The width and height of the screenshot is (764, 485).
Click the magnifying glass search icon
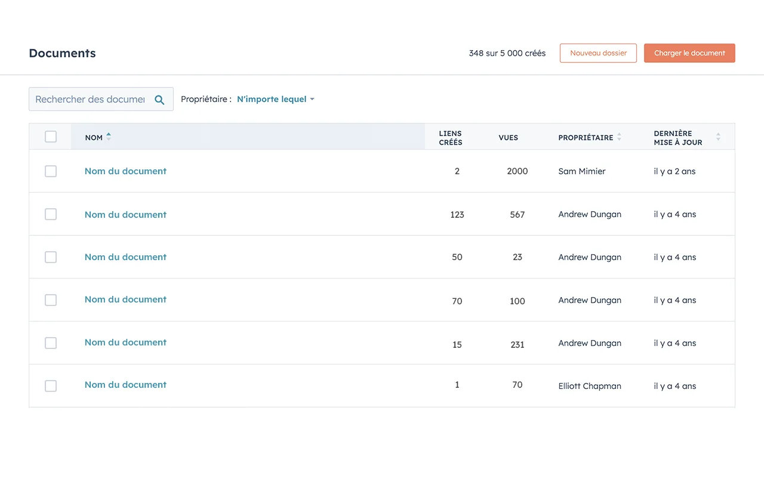click(159, 100)
